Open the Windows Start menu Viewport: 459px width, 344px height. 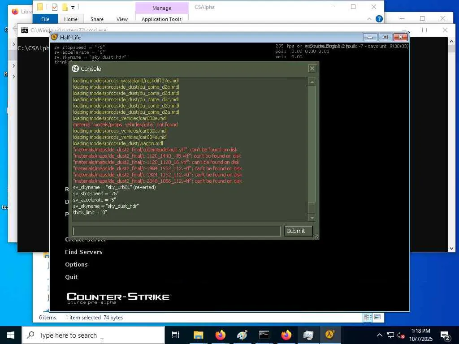[x=11, y=335]
